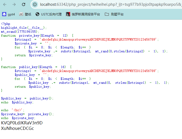
Task: Click the opening <?php tag
Action: pos(5,24)
